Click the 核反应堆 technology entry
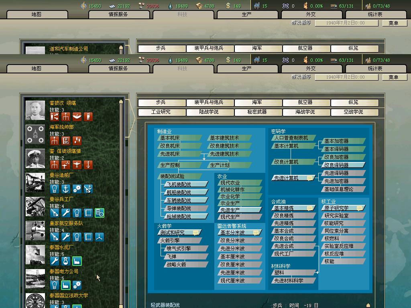 point(343,254)
